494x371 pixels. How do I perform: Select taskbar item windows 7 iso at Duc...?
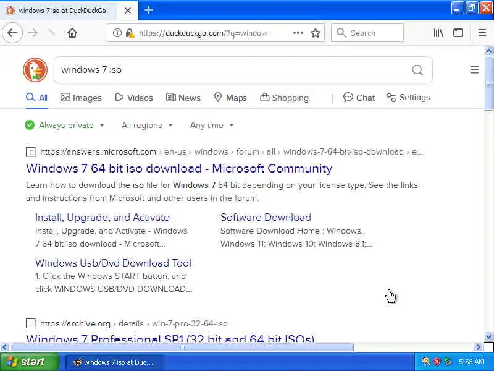(x=115, y=362)
